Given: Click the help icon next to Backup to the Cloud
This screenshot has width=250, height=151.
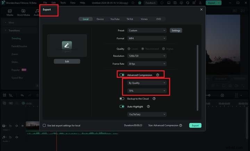Looking at the screenshot, I should (x=154, y=99).
